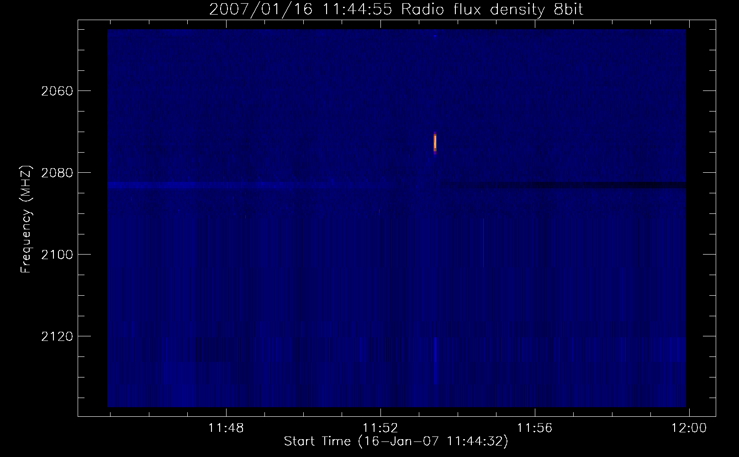The image size is (739, 457).
Task: Click the 11:48 time tick label
Action: click(226, 428)
